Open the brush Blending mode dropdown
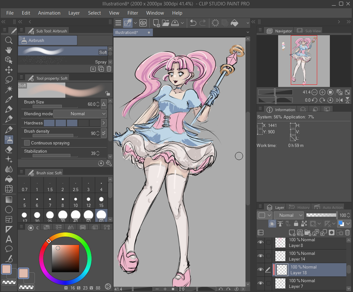This screenshot has width=353, height=292. pos(81,114)
